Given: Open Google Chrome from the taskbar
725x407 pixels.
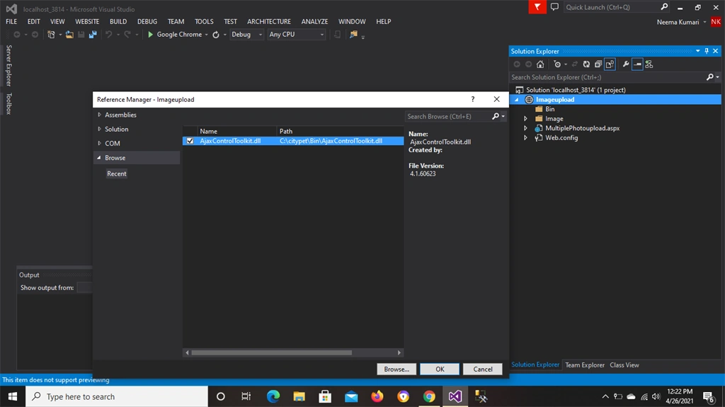Looking at the screenshot, I should pyautogui.click(x=429, y=396).
